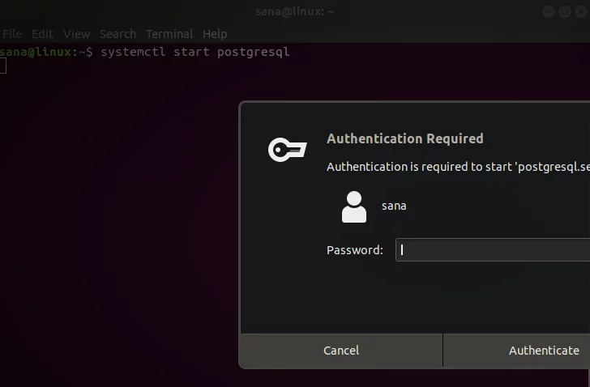The width and height of the screenshot is (590, 387).
Task: Click the user avatar icon beside sana
Action: (354, 206)
